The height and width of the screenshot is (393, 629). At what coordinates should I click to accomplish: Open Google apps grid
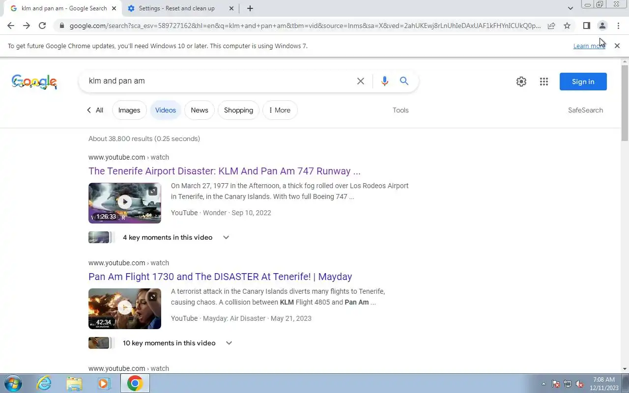click(543, 82)
